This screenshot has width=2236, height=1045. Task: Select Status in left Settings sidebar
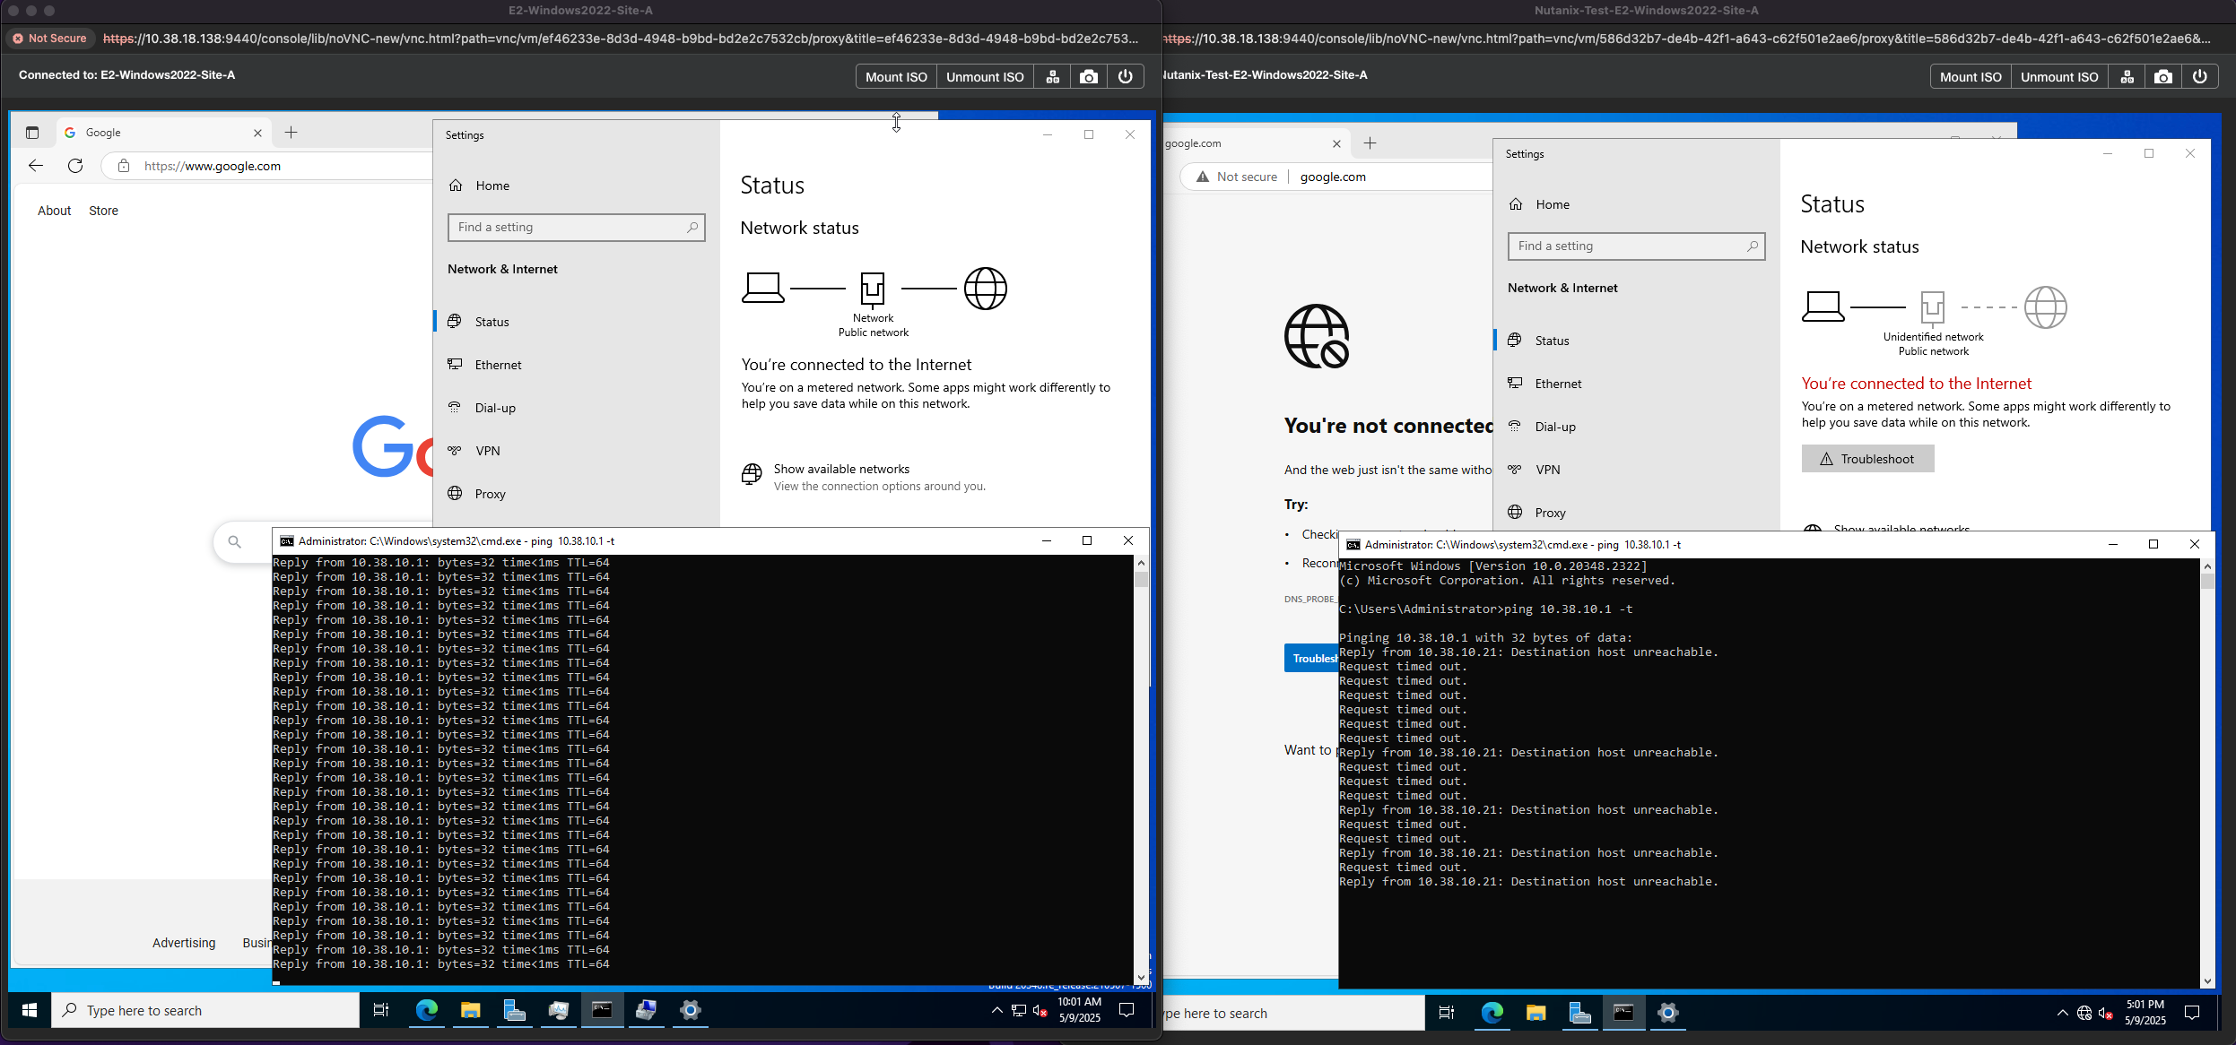click(x=576, y=322)
